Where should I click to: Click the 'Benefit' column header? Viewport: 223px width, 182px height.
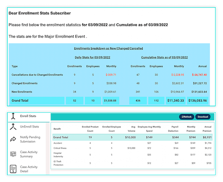coord(57,129)
